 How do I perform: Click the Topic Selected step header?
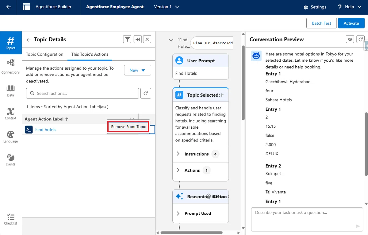pos(201,95)
